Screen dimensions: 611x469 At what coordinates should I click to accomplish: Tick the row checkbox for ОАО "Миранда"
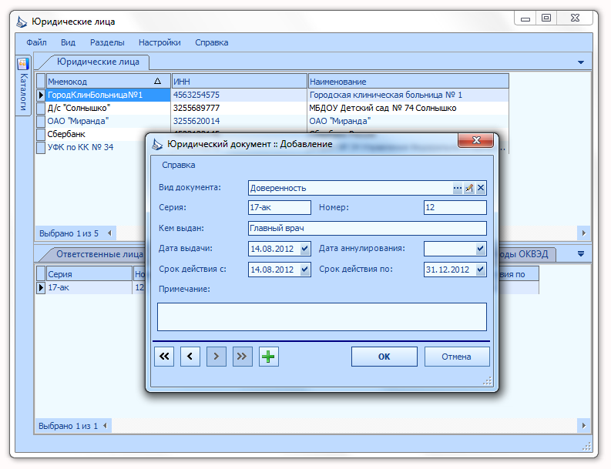41,121
